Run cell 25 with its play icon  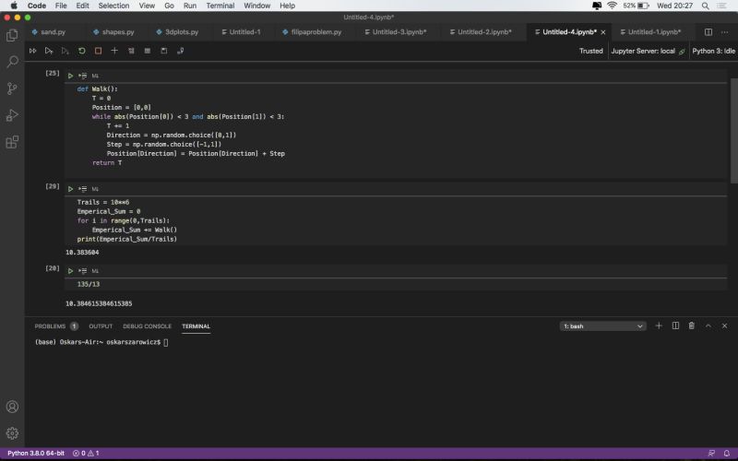71,76
